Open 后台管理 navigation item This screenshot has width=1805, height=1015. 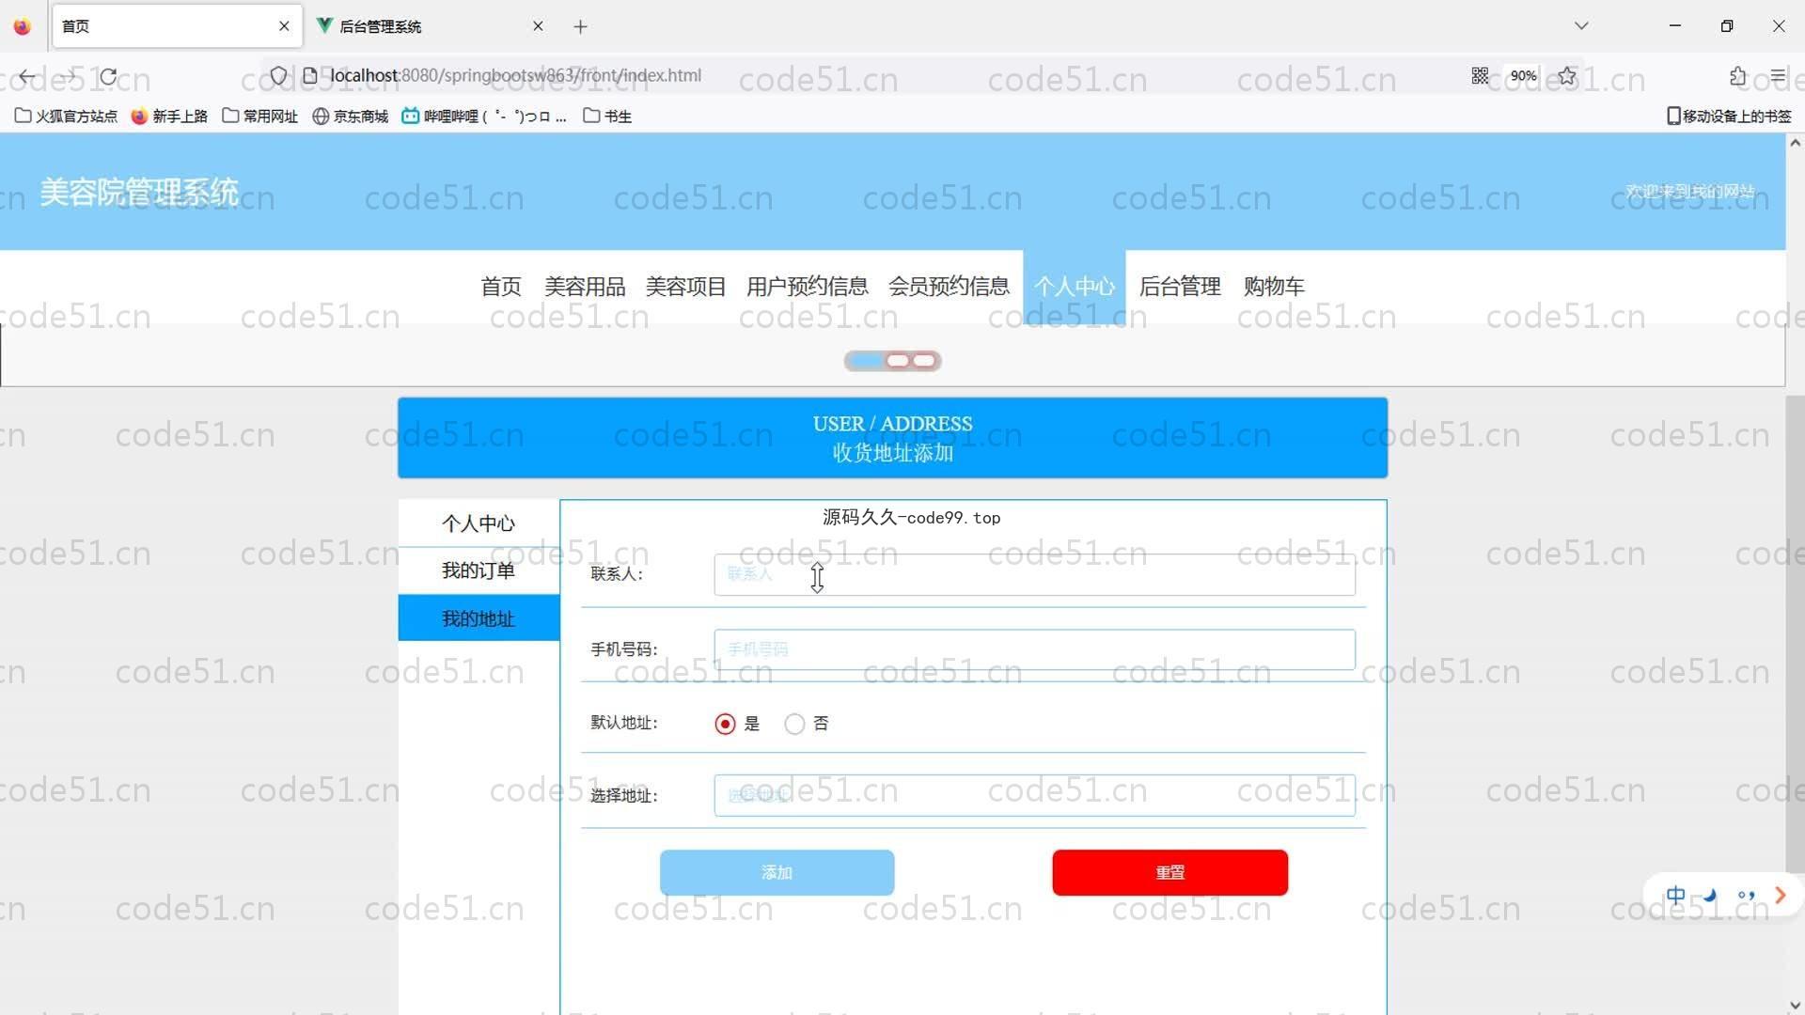point(1180,287)
